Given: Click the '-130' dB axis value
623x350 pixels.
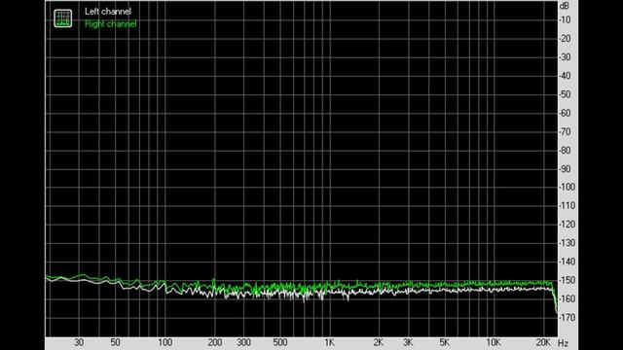Looking at the screenshot, I should 567,243.
